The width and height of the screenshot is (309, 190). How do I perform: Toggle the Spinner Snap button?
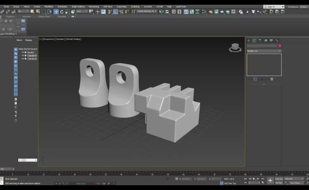(x=127, y=12)
